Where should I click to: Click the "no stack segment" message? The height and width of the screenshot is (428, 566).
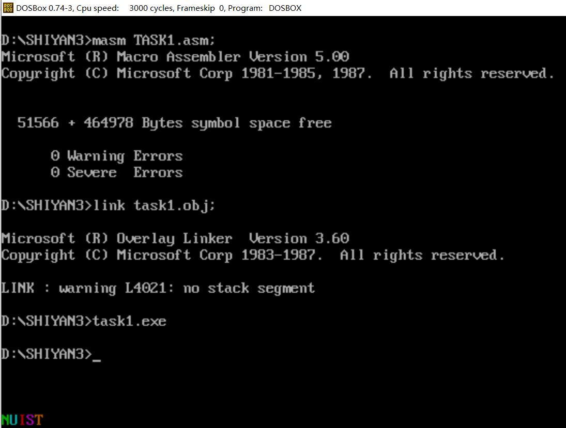[249, 288]
